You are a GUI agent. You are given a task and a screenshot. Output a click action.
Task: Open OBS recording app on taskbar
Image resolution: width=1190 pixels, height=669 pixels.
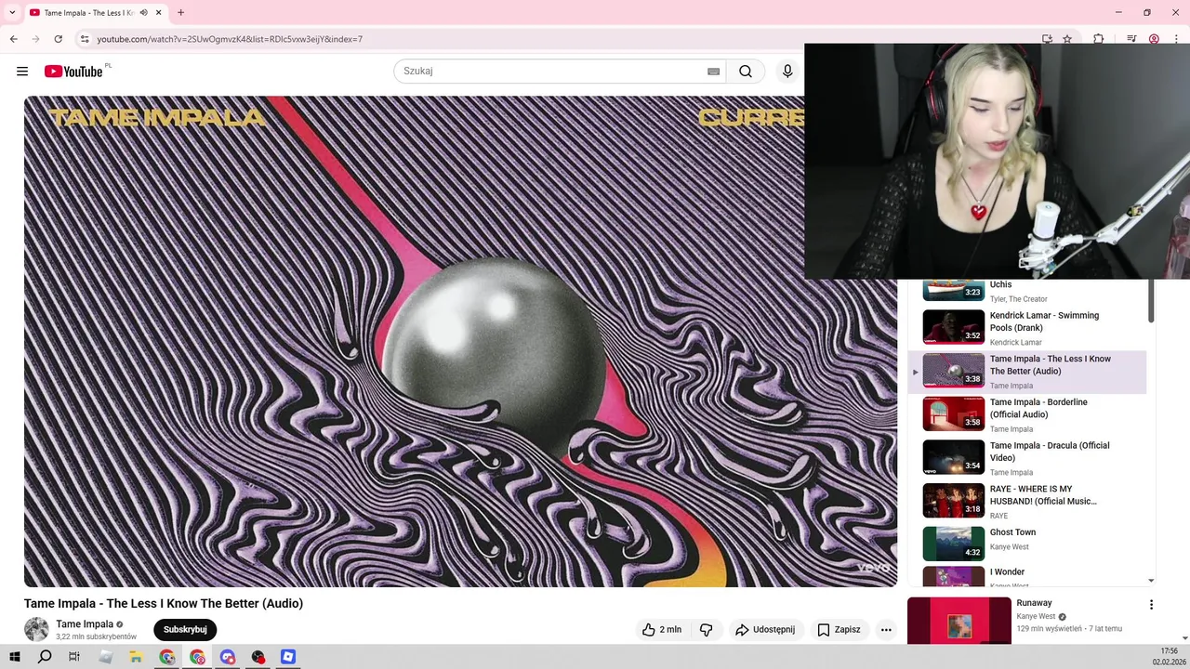pos(258,657)
